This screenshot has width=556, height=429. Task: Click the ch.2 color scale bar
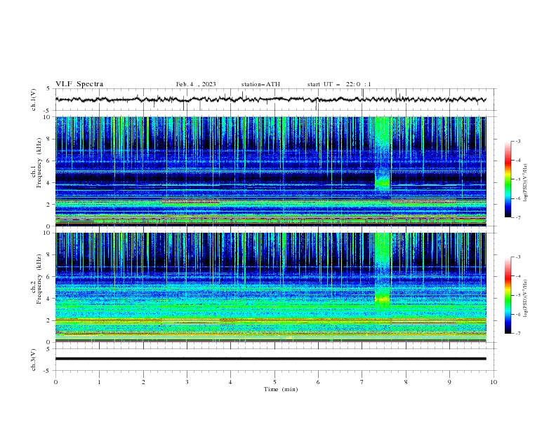click(508, 295)
